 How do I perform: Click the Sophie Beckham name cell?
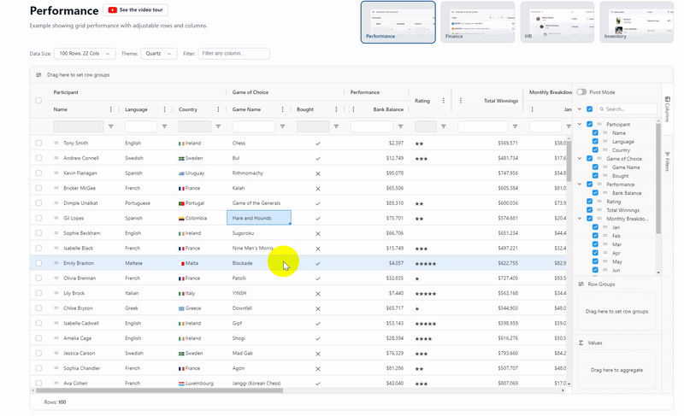pos(81,233)
